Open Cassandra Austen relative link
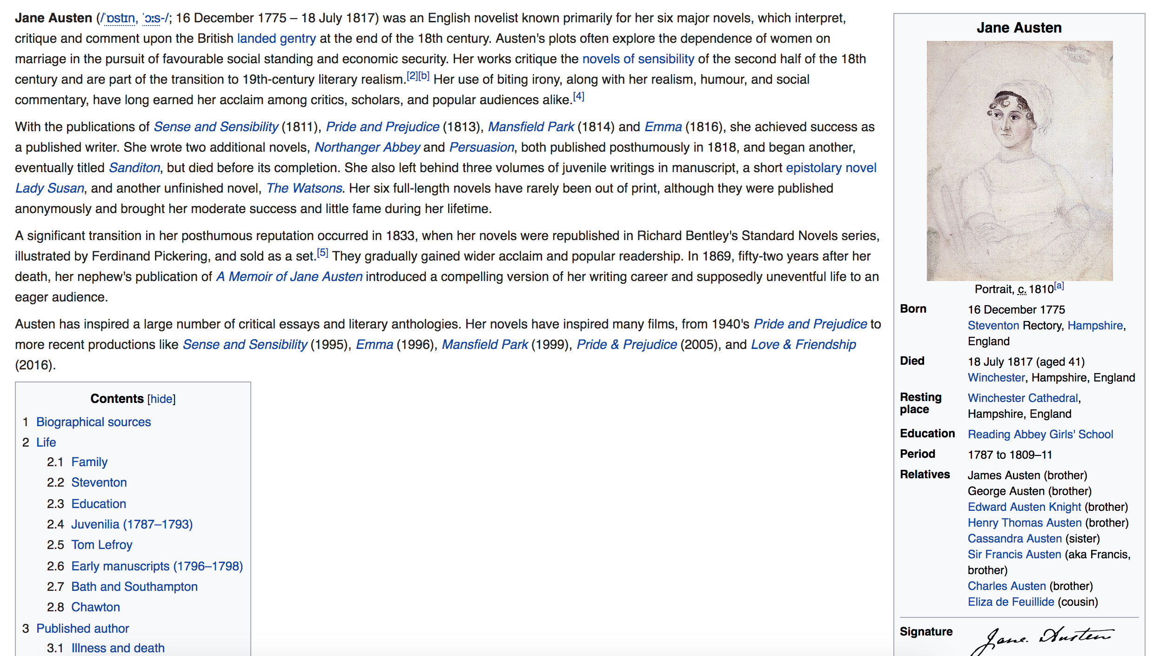 pyautogui.click(x=1014, y=539)
